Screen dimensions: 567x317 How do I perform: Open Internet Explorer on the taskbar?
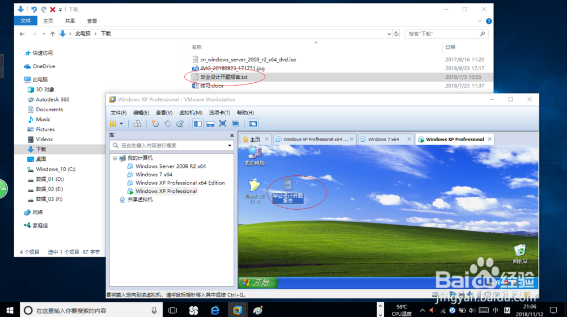(215, 310)
